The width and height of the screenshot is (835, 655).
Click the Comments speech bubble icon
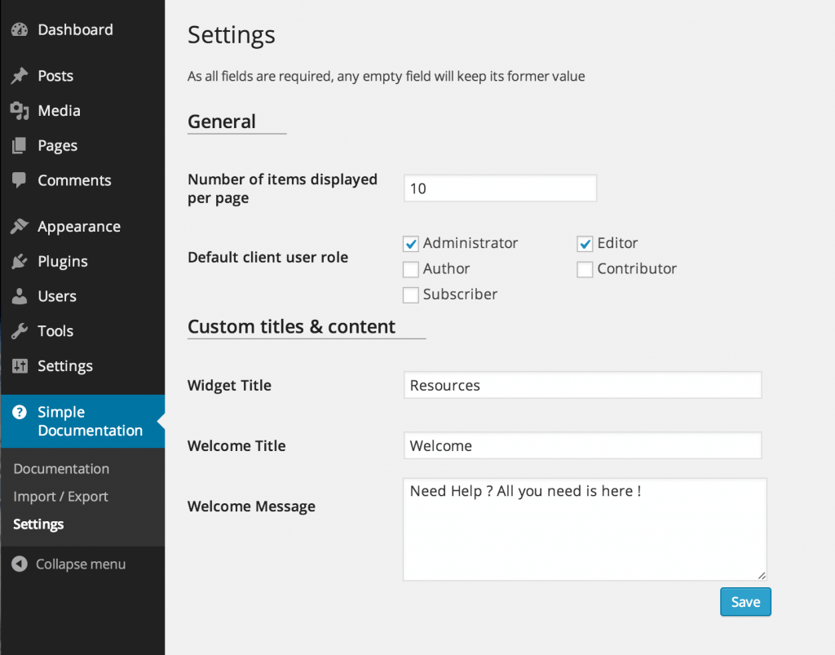tap(20, 181)
